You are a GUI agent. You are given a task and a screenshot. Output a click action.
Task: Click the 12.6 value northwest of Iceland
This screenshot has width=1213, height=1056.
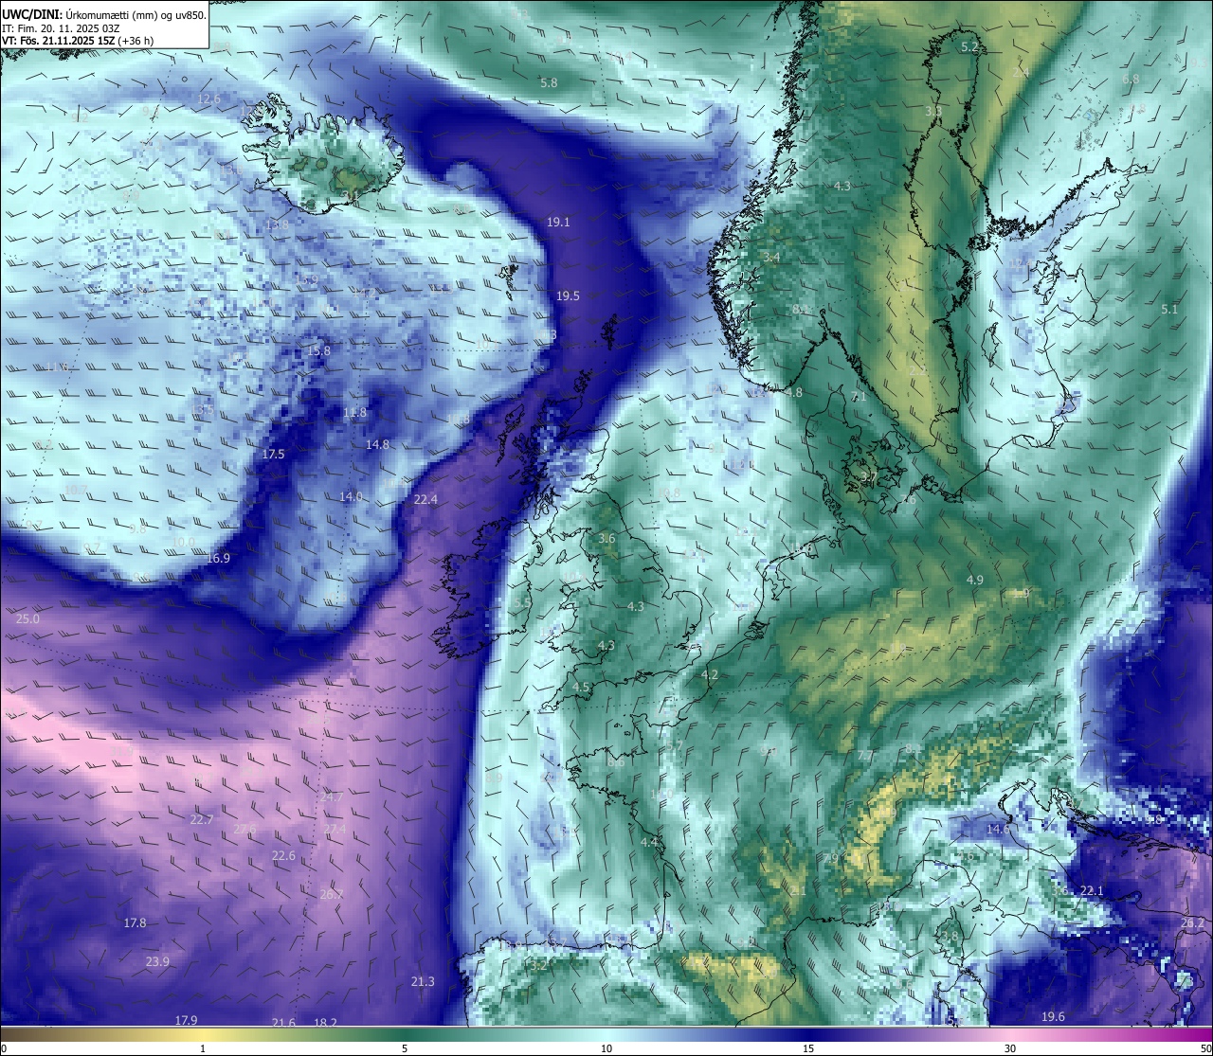[208, 99]
